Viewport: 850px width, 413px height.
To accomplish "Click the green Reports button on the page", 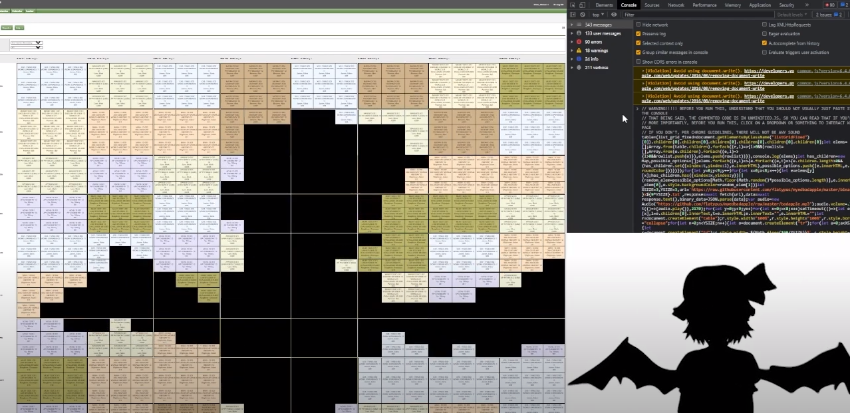I will tap(7, 28).
